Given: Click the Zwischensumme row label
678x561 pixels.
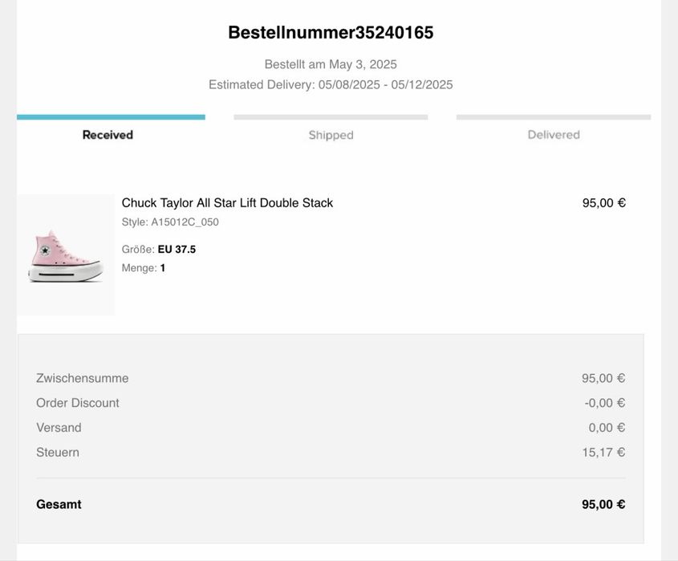Looking at the screenshot, I should [x=82, y=378].
